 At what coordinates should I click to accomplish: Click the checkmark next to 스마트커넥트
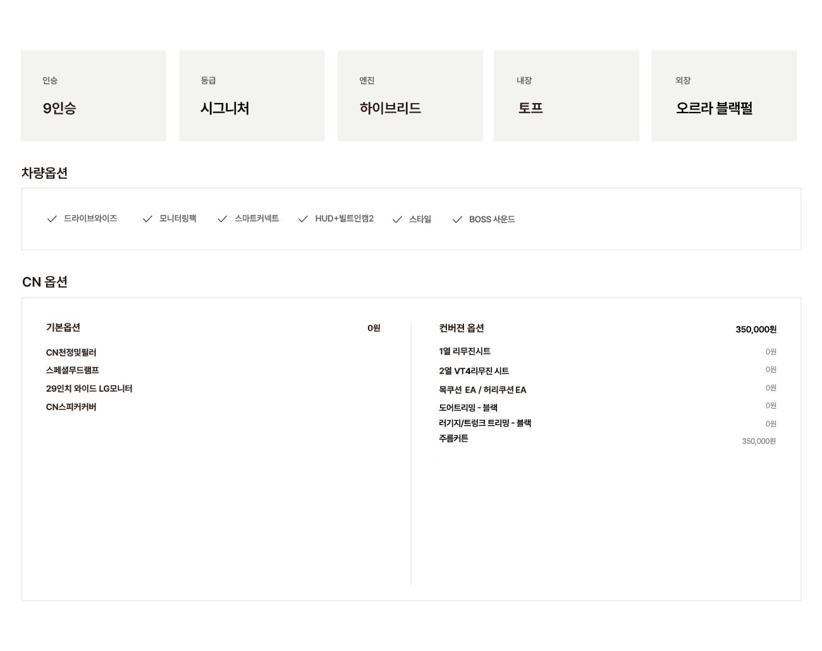222,219
